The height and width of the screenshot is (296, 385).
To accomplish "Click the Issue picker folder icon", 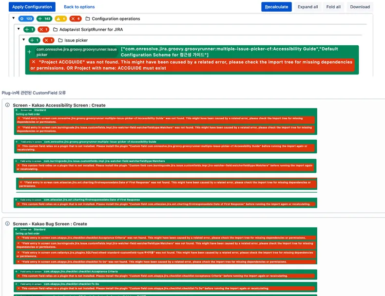I will point(60,40).
